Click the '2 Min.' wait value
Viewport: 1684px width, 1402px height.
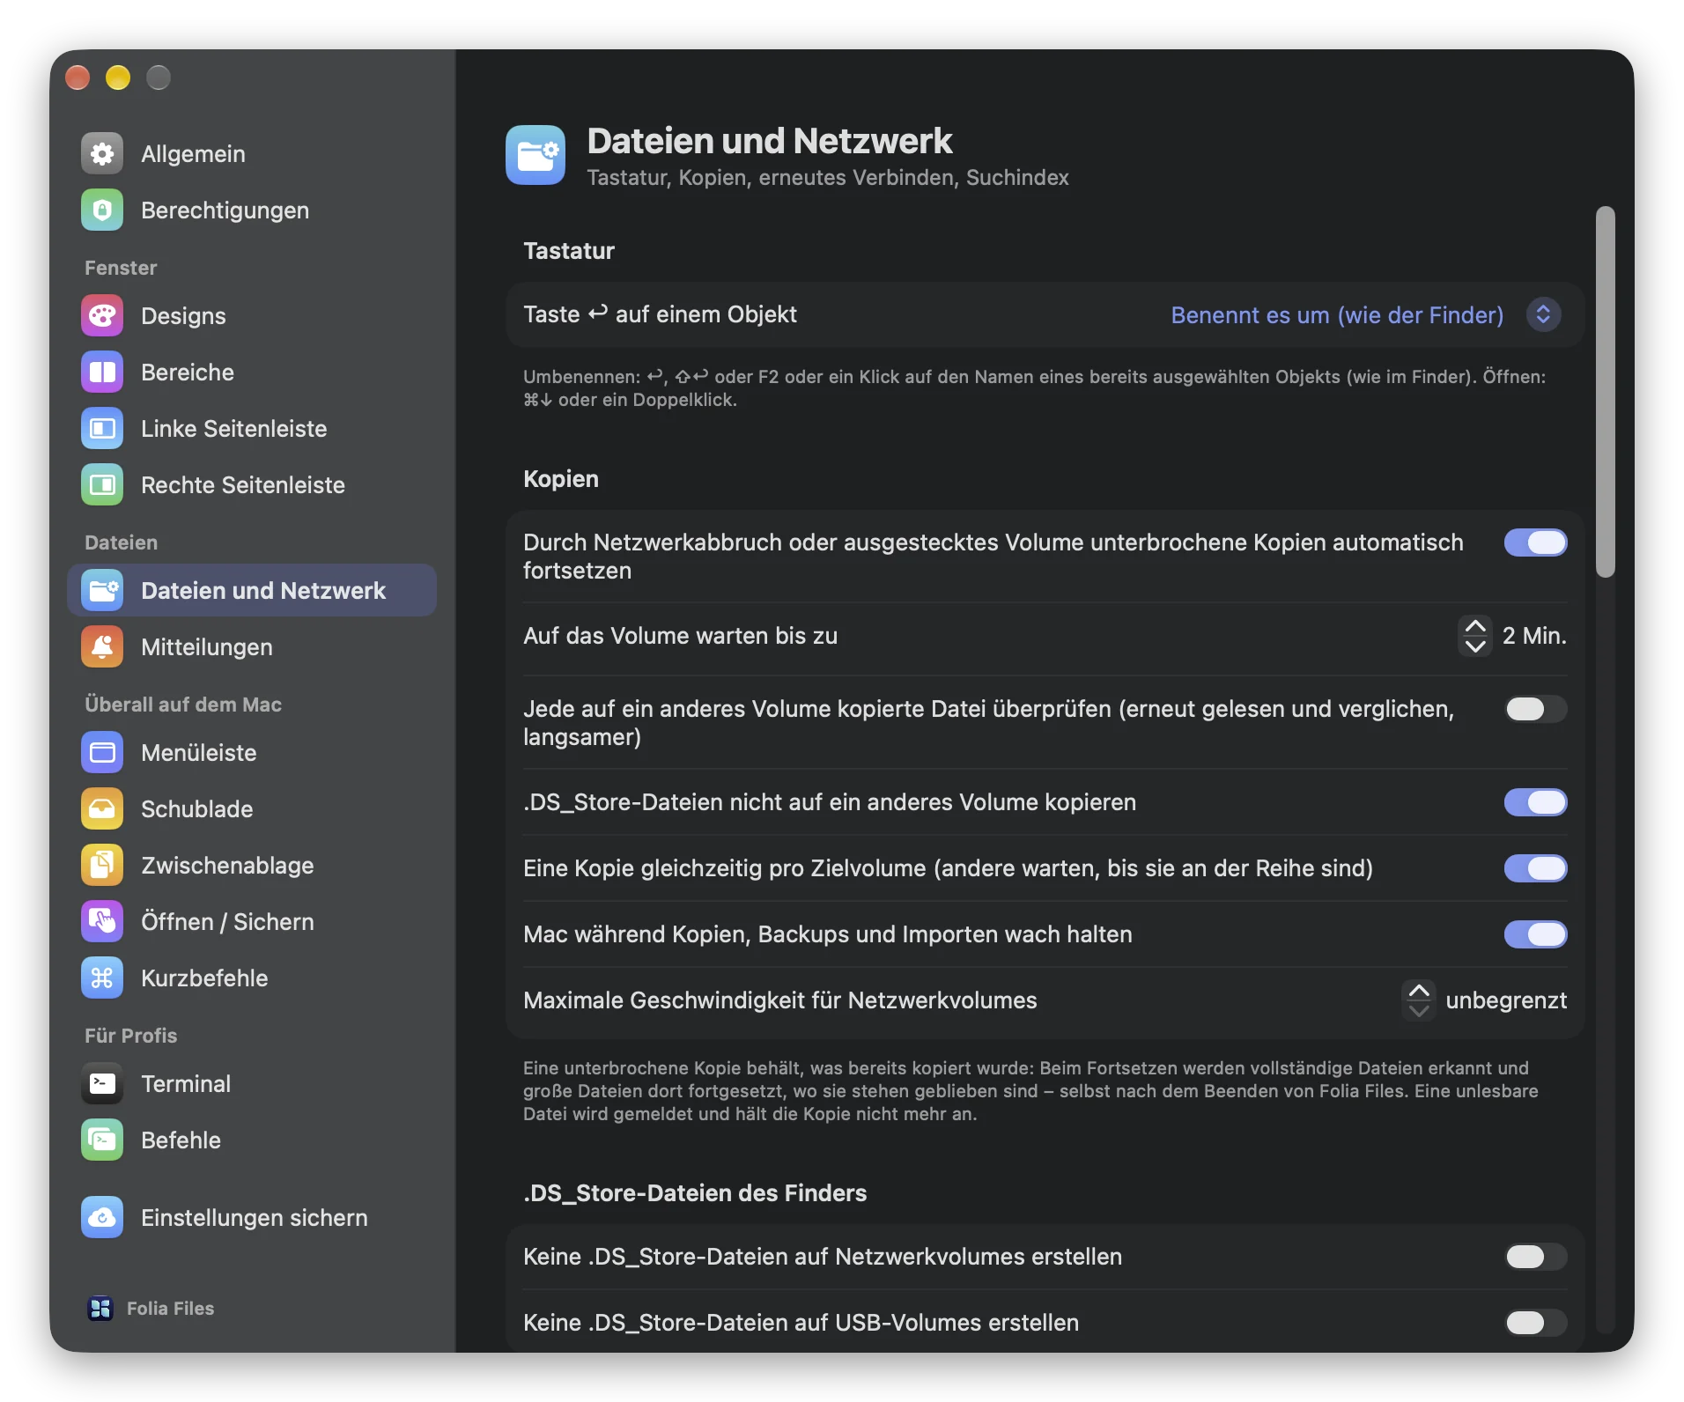[x=1534, y=636]
